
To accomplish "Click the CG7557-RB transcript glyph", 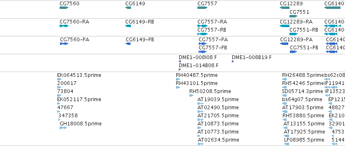I will click(x=202, y=34).
